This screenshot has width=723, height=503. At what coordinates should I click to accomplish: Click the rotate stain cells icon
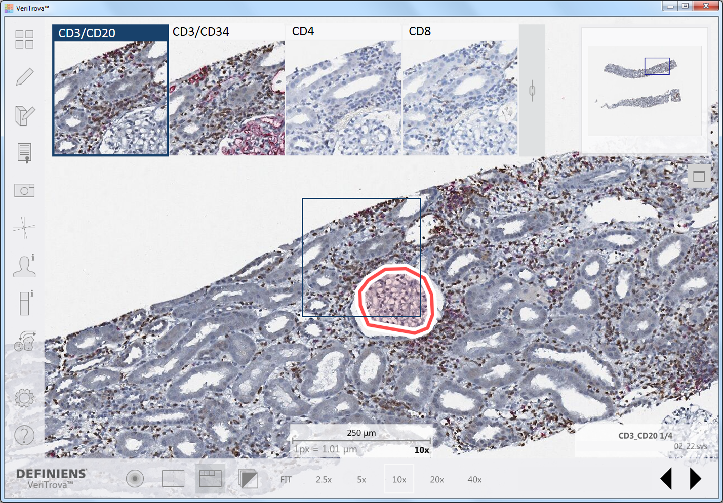[x=25, y=342]
